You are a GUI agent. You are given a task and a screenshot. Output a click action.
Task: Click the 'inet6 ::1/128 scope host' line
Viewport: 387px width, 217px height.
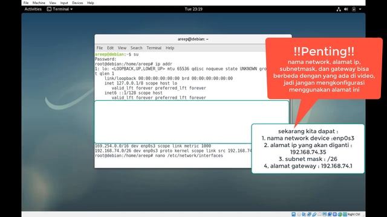coord(133,93)
